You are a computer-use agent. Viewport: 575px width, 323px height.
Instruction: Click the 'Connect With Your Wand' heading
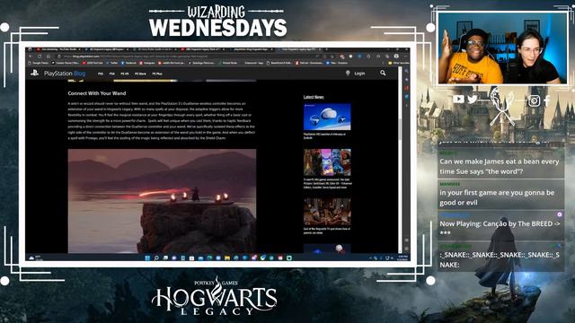(97, 93)
